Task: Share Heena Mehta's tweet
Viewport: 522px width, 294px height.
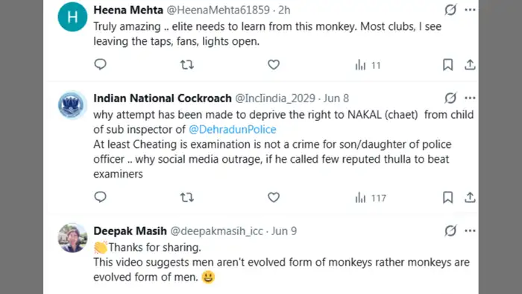Action: click(x=470, y=65)
